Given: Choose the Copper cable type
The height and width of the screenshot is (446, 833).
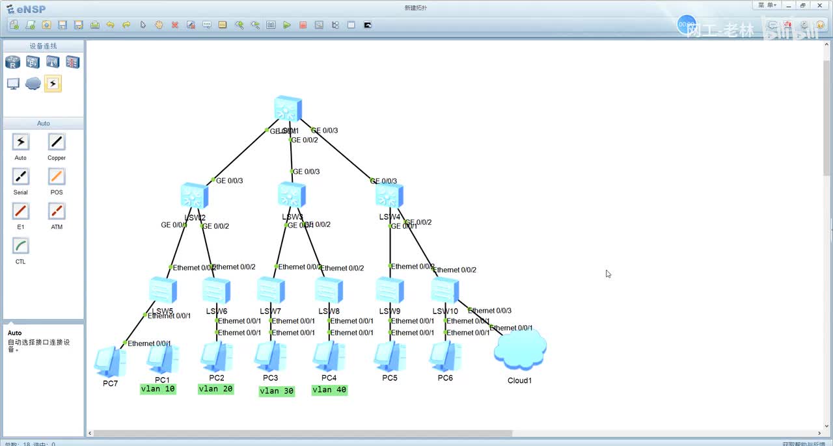Looking at the screenshot, I should (57, 142).
